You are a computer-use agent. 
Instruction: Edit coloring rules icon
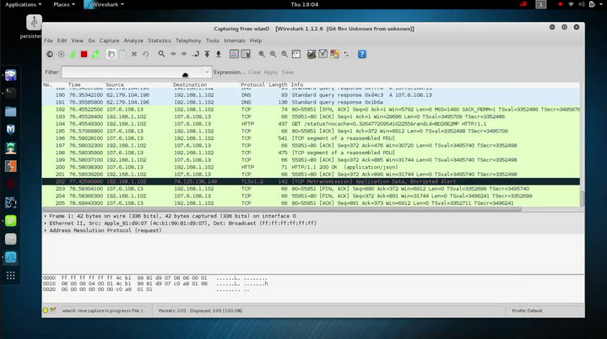point(334,54)
